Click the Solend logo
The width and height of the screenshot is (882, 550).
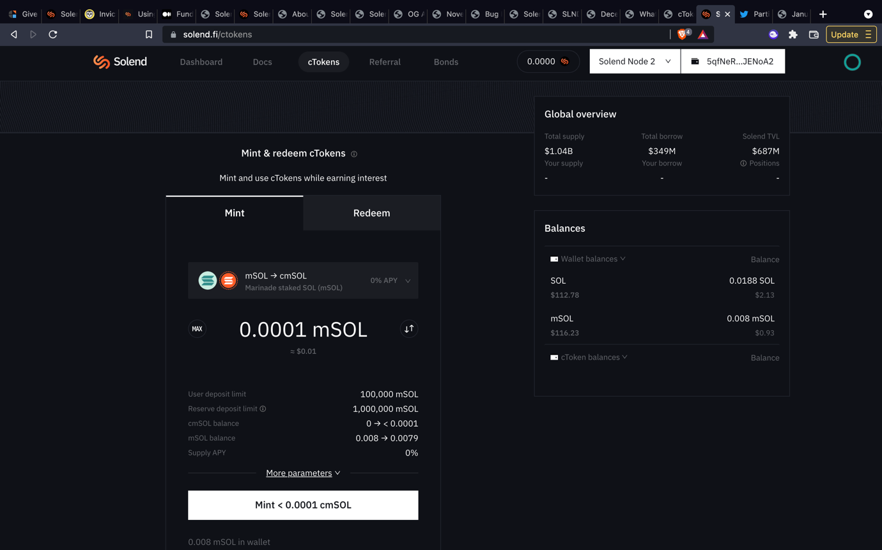point(120,61)
